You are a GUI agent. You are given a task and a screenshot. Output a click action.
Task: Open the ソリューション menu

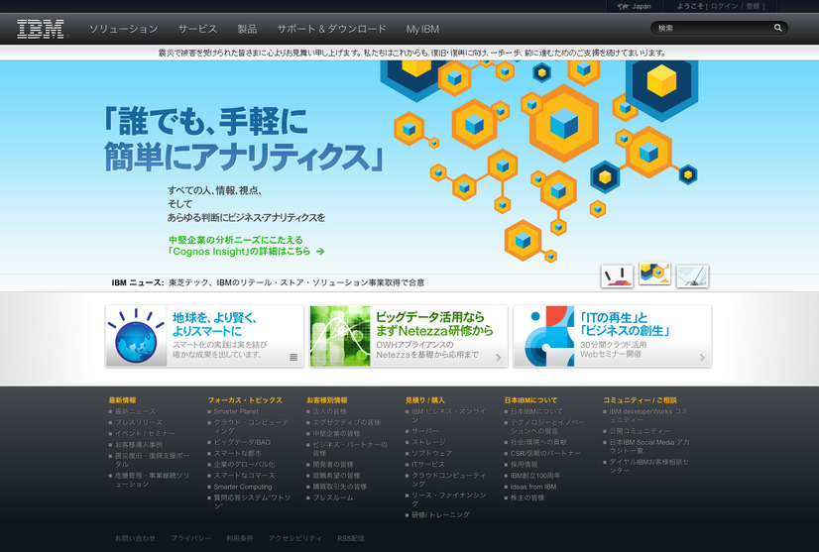(x=123, y=30)
